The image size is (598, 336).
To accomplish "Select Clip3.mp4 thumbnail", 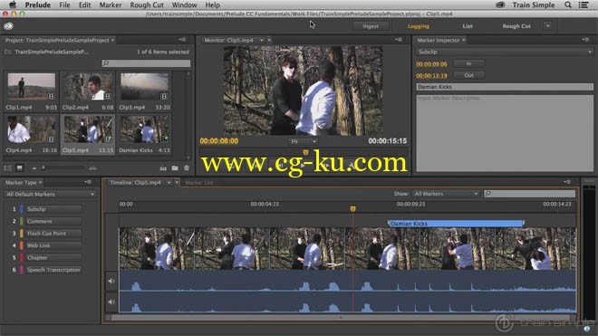I will (145, 87).
